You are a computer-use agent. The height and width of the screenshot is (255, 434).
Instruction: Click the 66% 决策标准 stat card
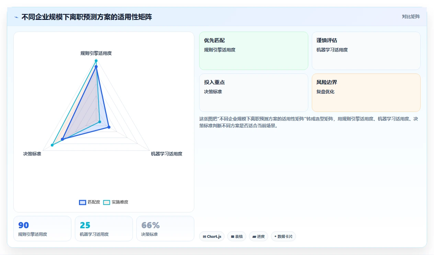165,229
